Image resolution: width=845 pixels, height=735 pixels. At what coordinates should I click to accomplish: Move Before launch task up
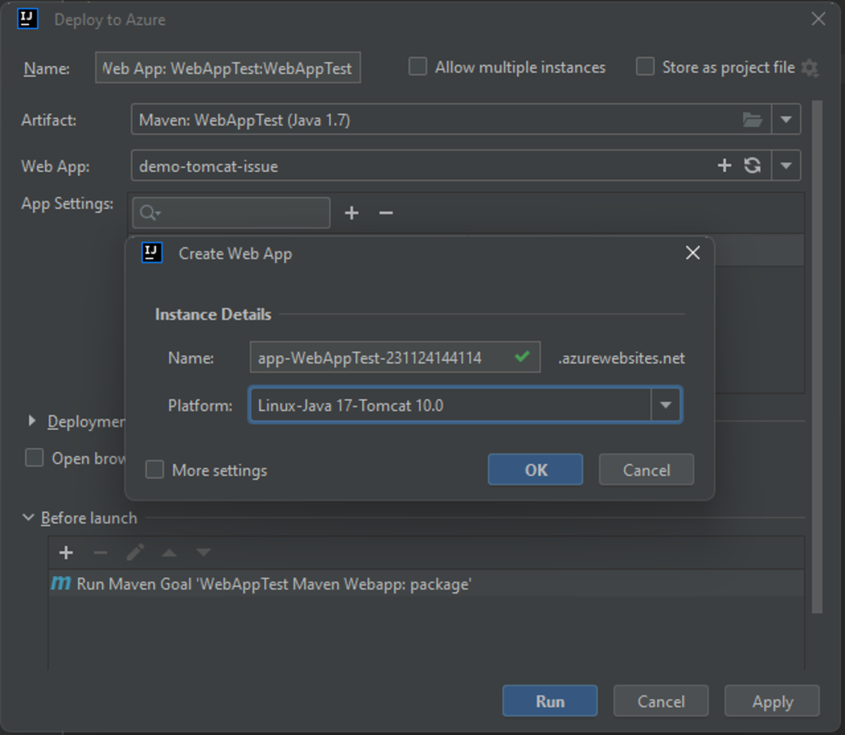pyautogui.click(x=169, y=553)
